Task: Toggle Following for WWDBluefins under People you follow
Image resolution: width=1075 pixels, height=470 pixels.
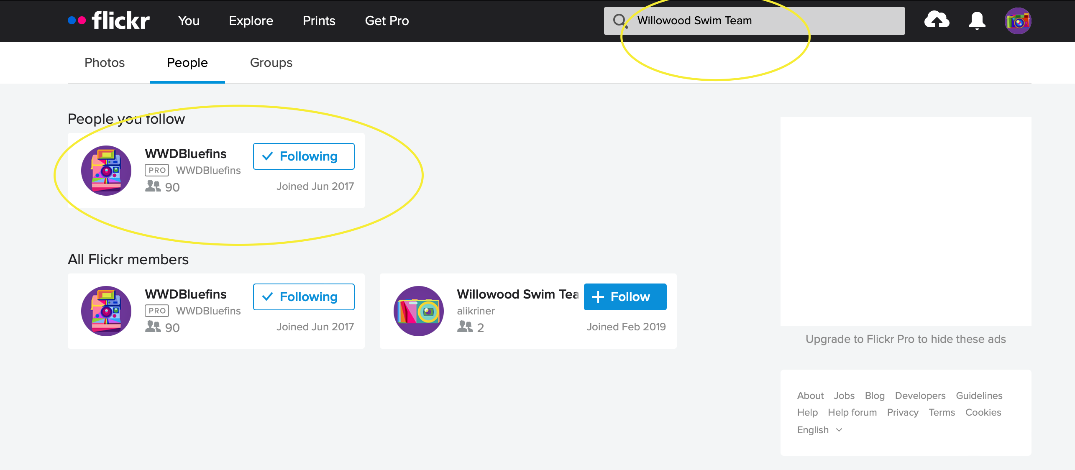Action: (x=304, y=156)
